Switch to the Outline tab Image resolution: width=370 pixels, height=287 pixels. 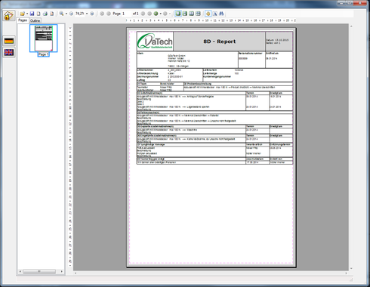(35, 20)
